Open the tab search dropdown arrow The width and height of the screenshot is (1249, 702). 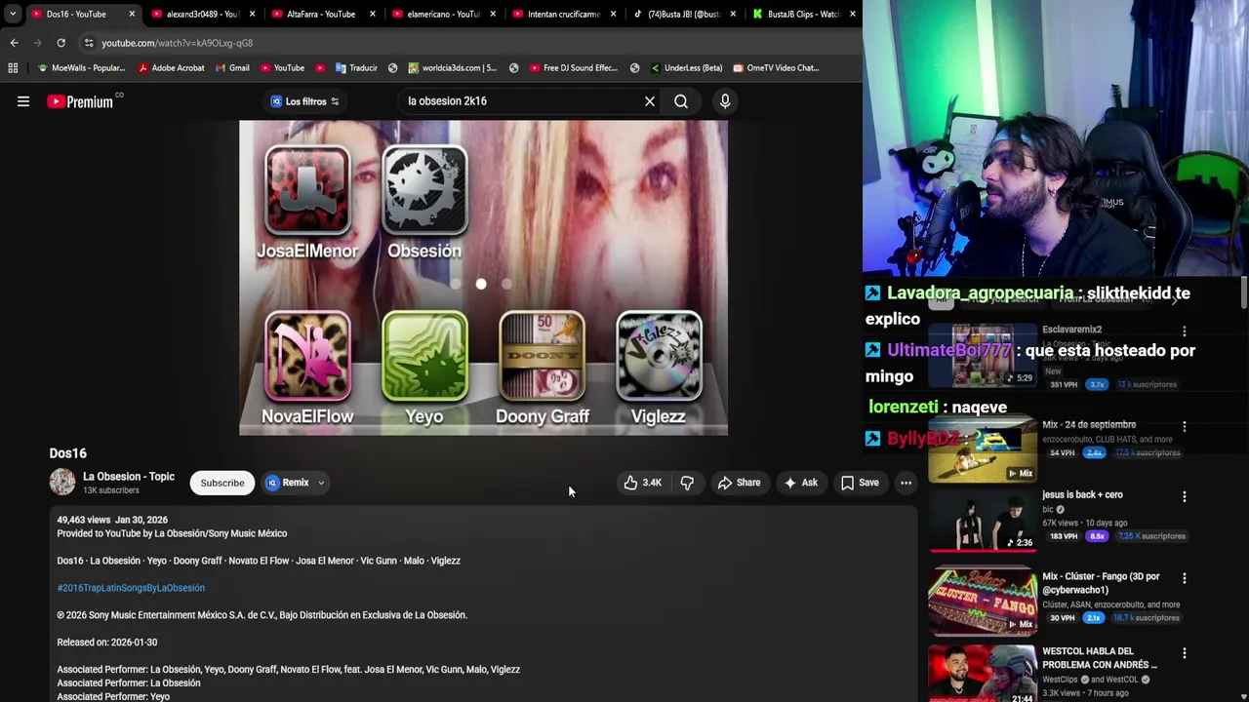(13, 14)
